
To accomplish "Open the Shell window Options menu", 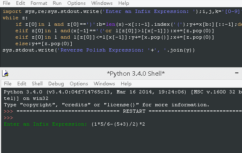I will (x=79, y=83).
